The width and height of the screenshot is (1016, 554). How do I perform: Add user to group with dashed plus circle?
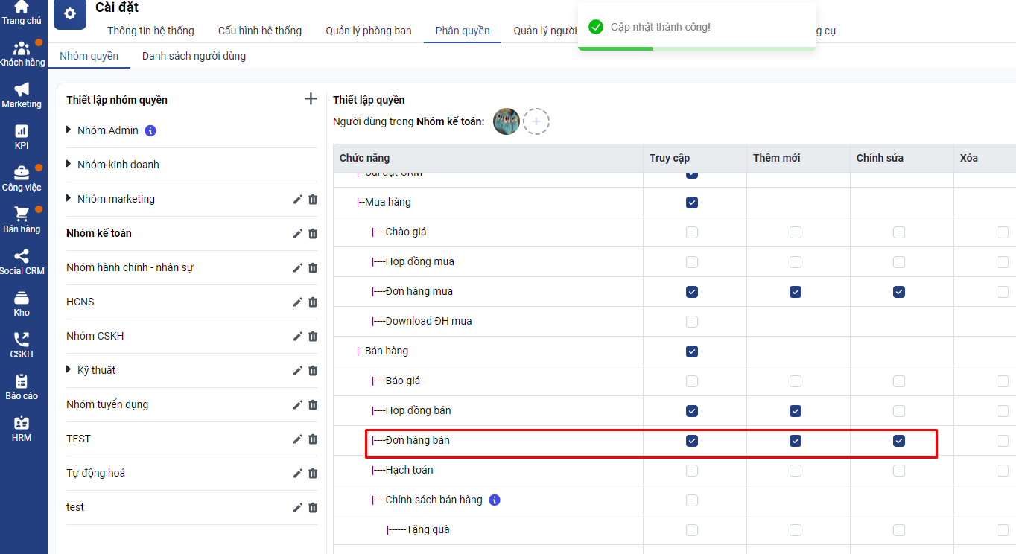[536, 121]
